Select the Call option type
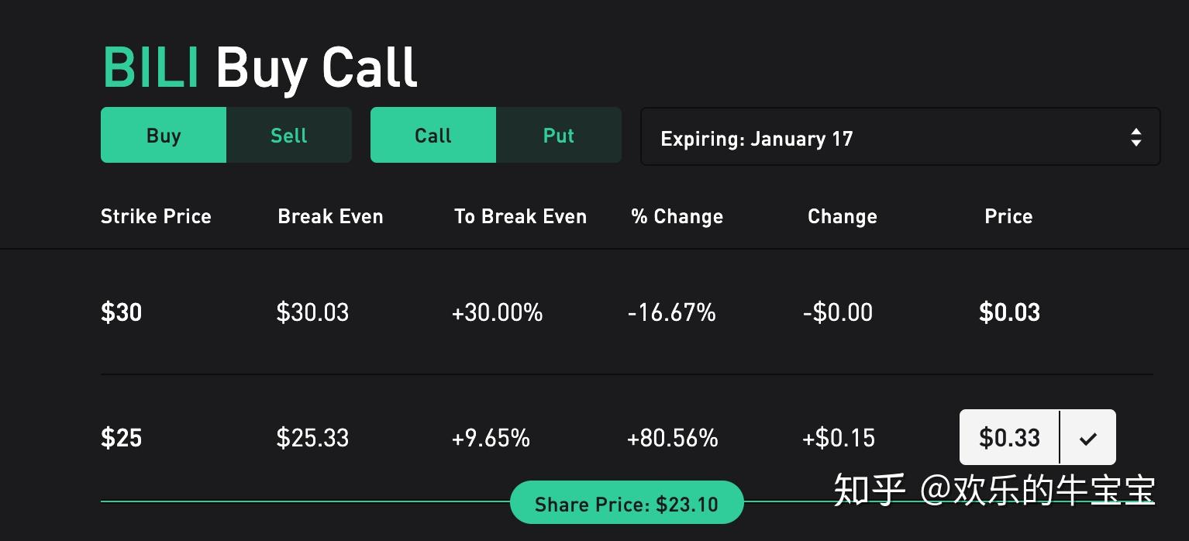This screenshot has width=1189, height=541. click(x=433, y=136)
